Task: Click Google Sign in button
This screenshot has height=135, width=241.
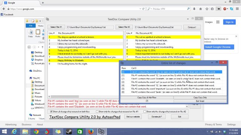Action: coord(229,22)
